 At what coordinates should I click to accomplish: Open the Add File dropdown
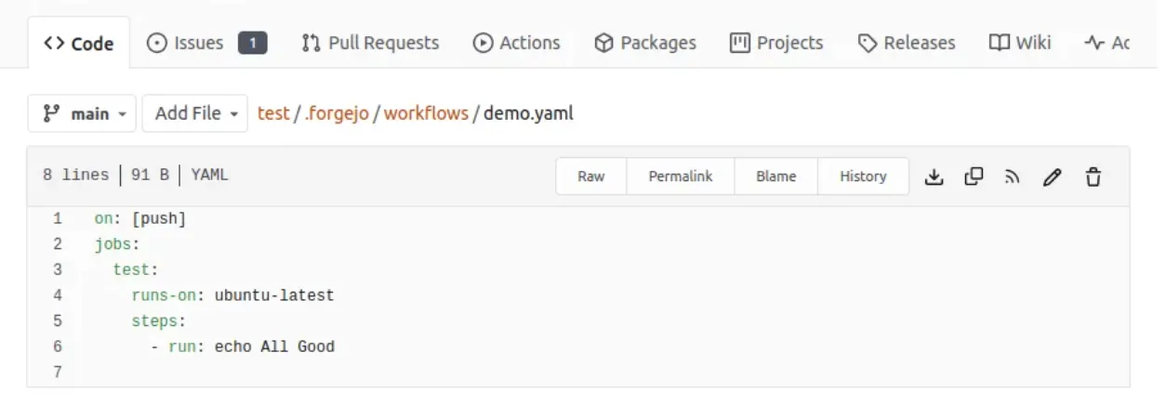coord(195,113)
